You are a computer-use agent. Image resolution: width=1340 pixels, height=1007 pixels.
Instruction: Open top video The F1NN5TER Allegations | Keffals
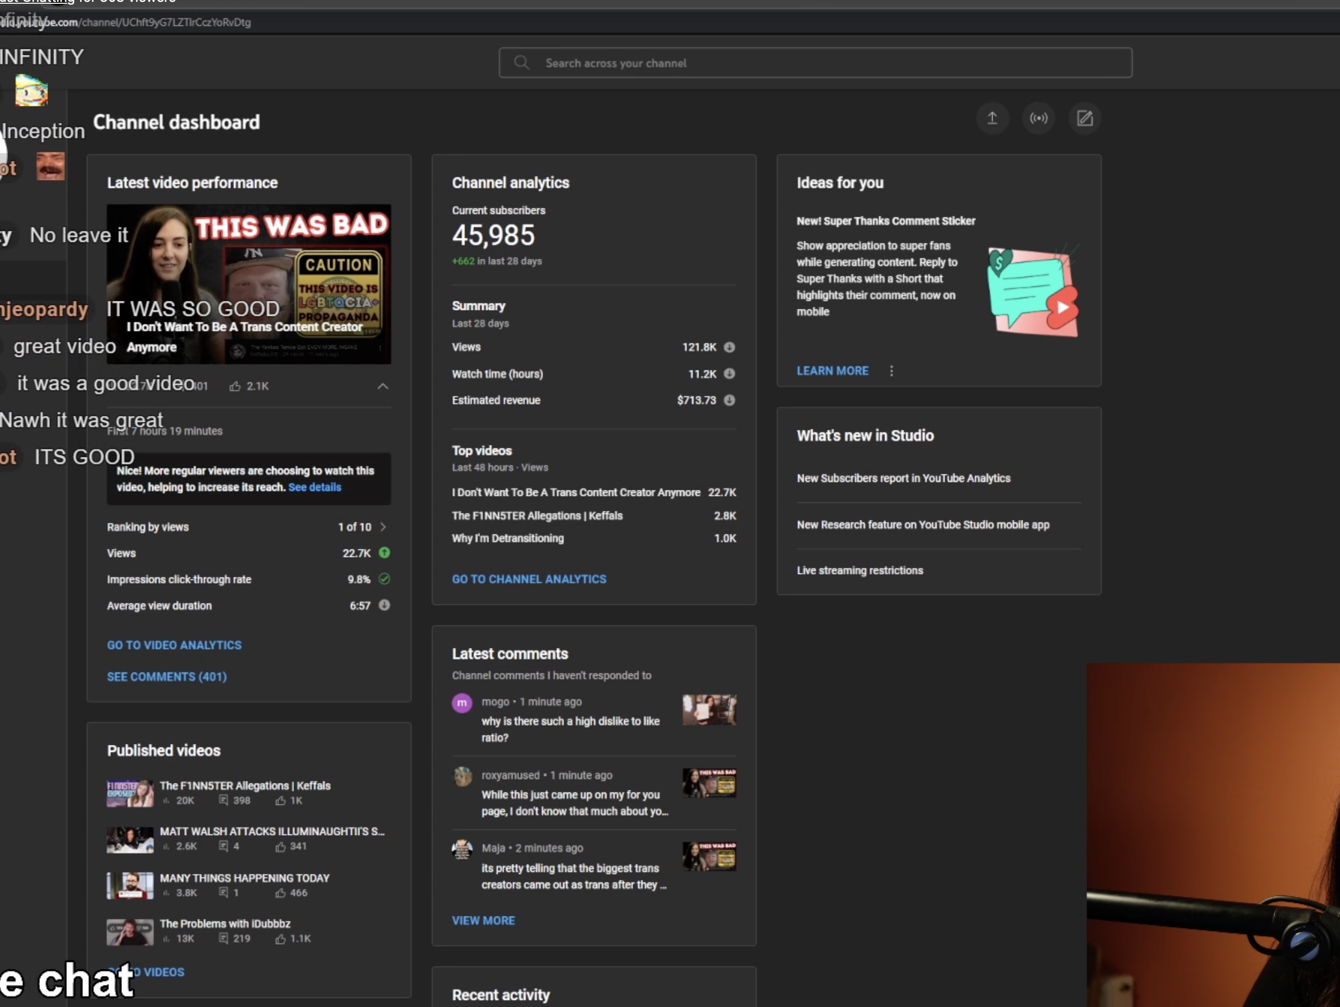(x=537, y=516)
